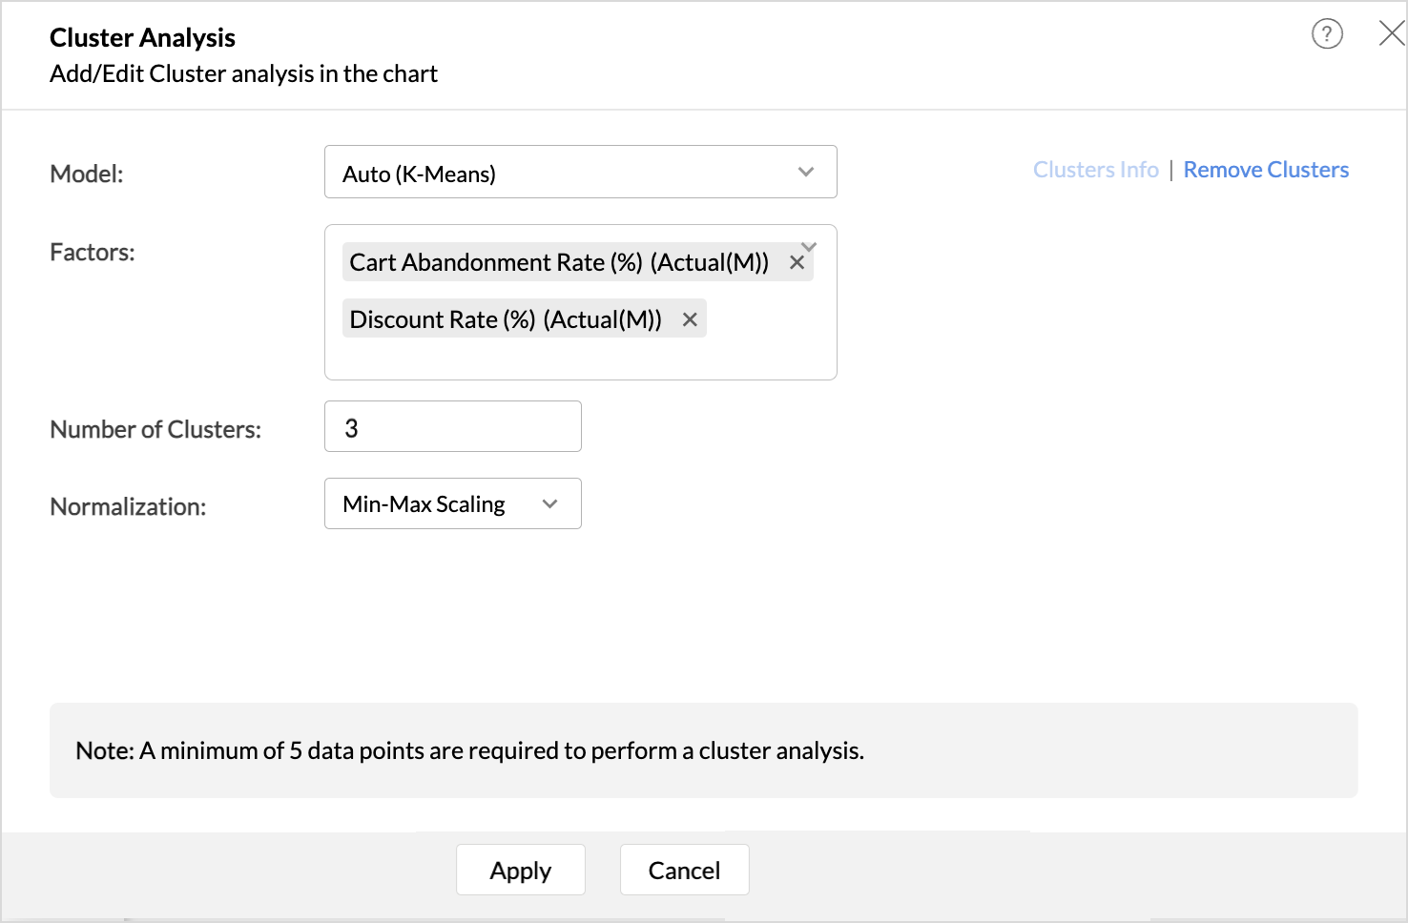Click the Number of Clusters input field

point(452,426)
